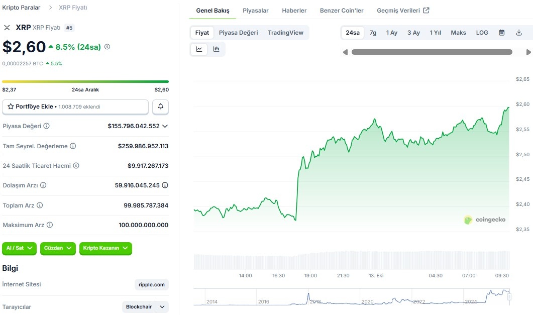Switch the chart to Fiyat
This screenshot has width=533, height=315.
click(202, 33)
